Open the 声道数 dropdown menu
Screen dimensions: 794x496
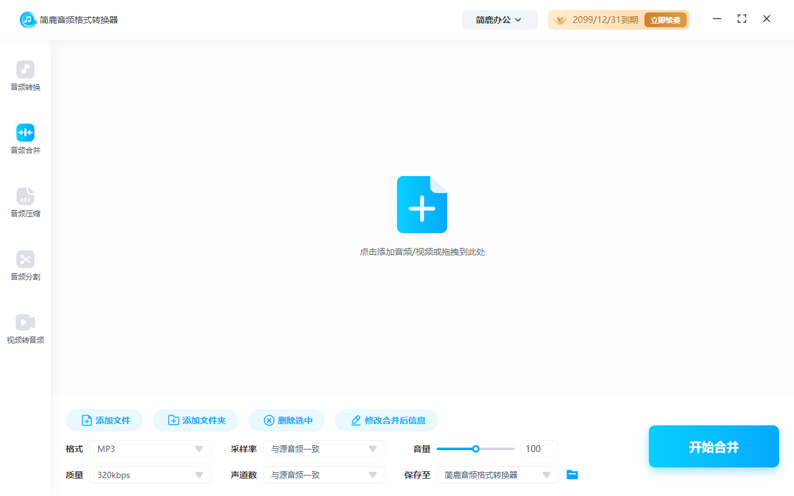click(x=323, y=474)
